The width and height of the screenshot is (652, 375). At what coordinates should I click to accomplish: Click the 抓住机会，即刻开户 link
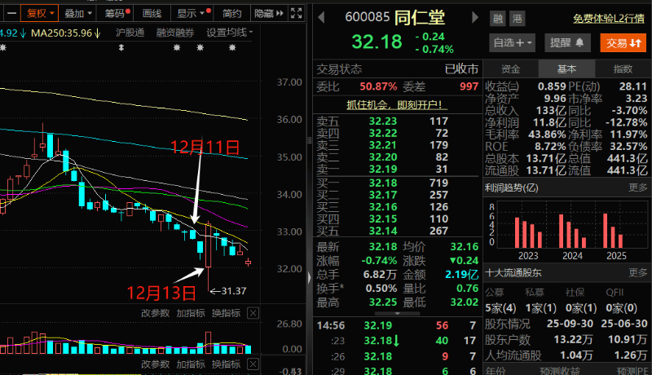(395, 104)
